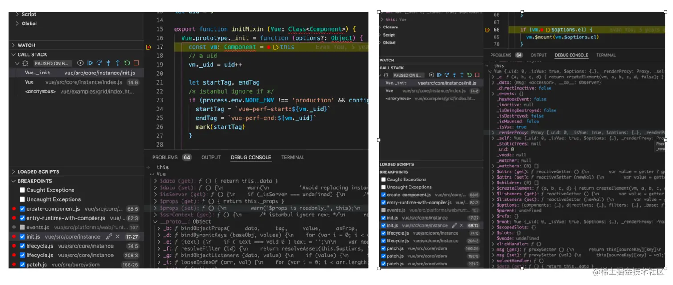The width and height of the screenshot is (673, 285).
Task: Collapse BREAKPOINTS section in left screenshot
Action: click(13, 181)
